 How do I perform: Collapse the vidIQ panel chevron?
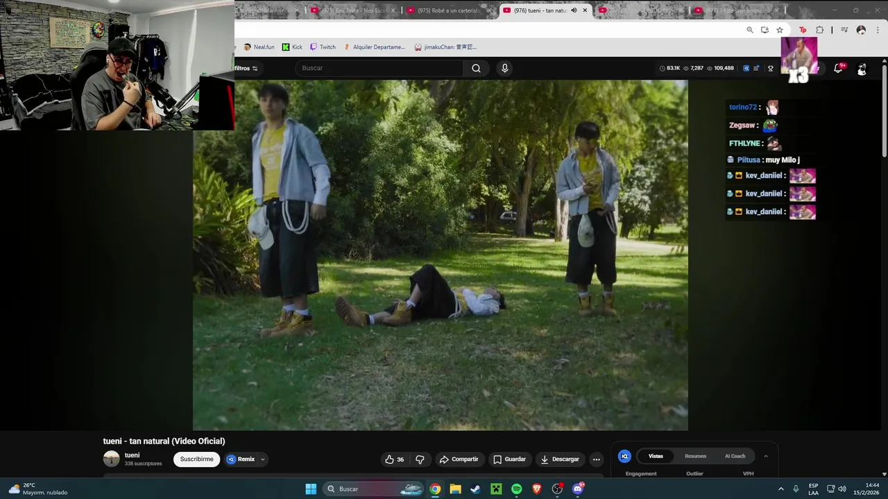[766, 456]
